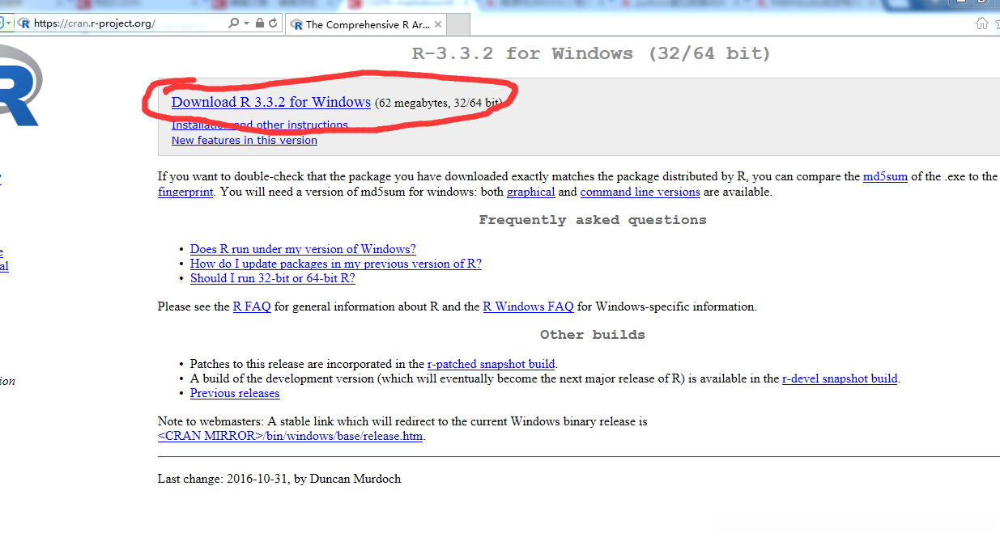Screen dimensions: 1000x541
Task: Click Download R 3.3.2 for Windows link
Action: click(271, 102)
